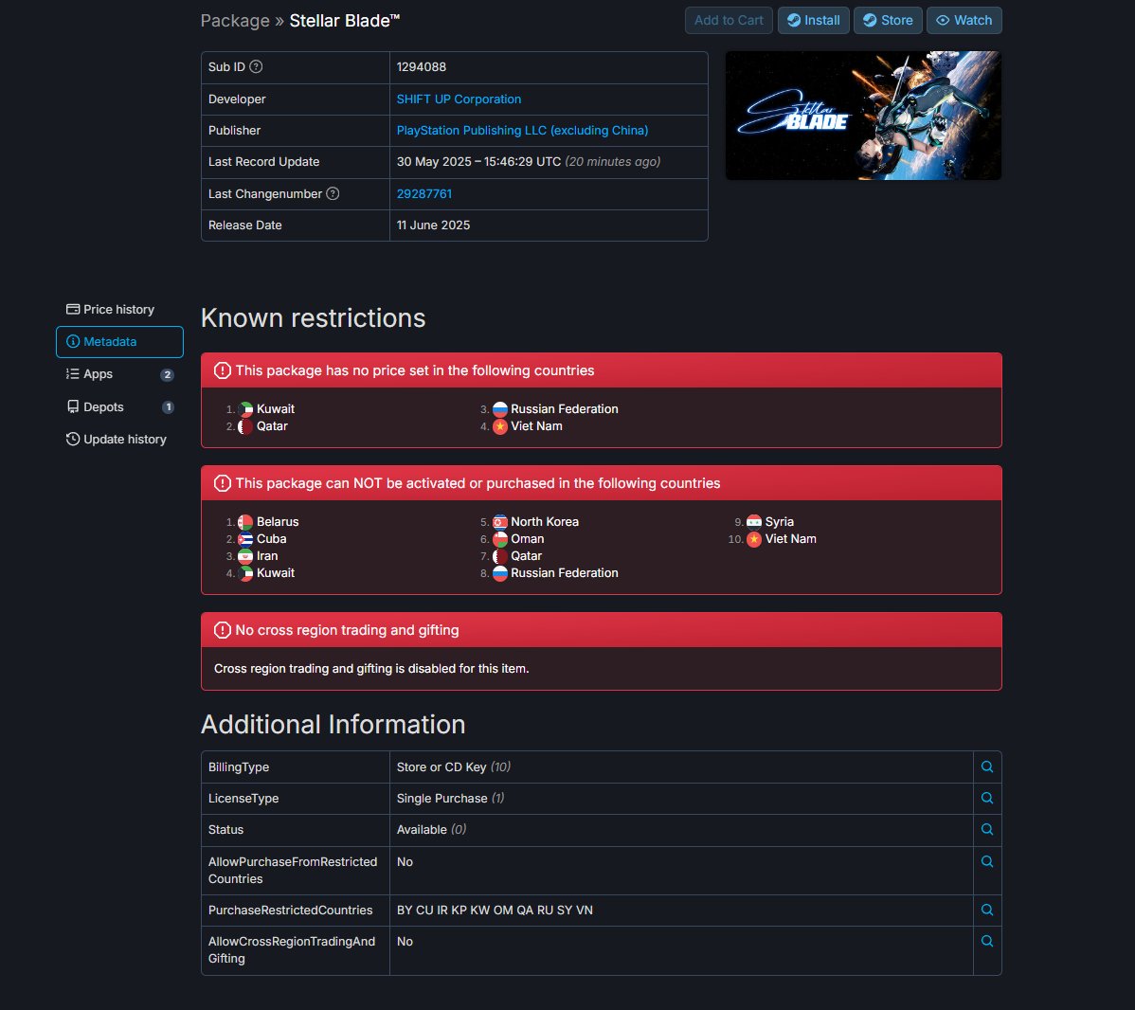Viewport: 1135px width, 1010px height.
Task: Click the Depots count badge 1
Action: tap(168, 406)
